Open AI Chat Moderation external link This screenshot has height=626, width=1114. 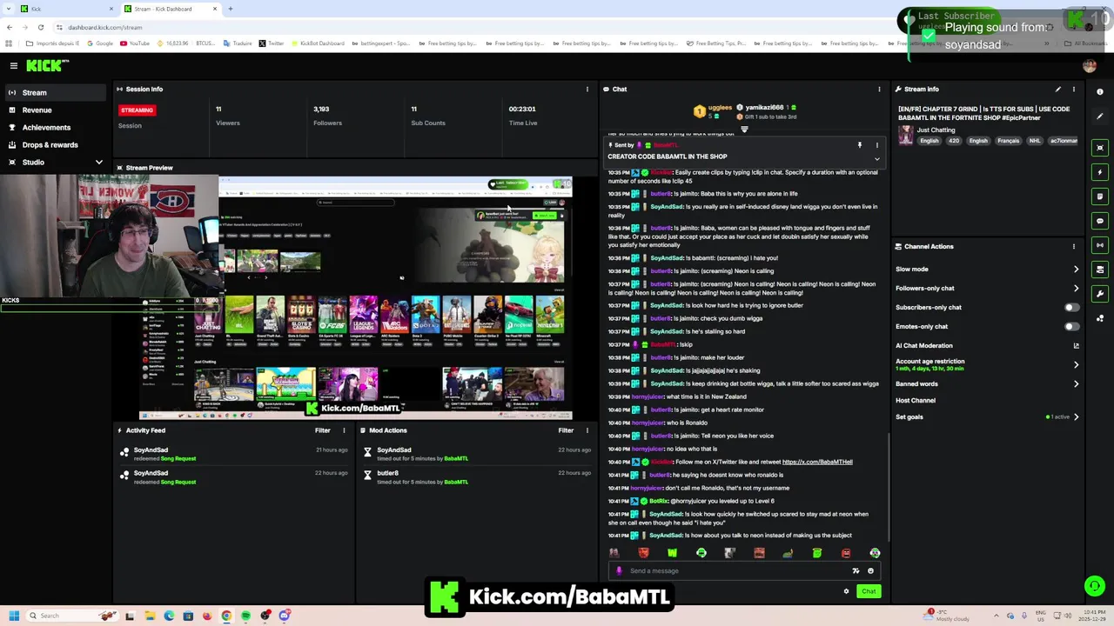[1076, 345]
